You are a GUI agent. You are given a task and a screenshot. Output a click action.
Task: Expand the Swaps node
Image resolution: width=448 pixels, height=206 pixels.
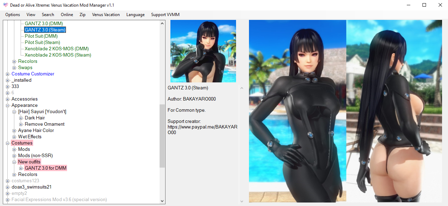(x=14, y=68)
